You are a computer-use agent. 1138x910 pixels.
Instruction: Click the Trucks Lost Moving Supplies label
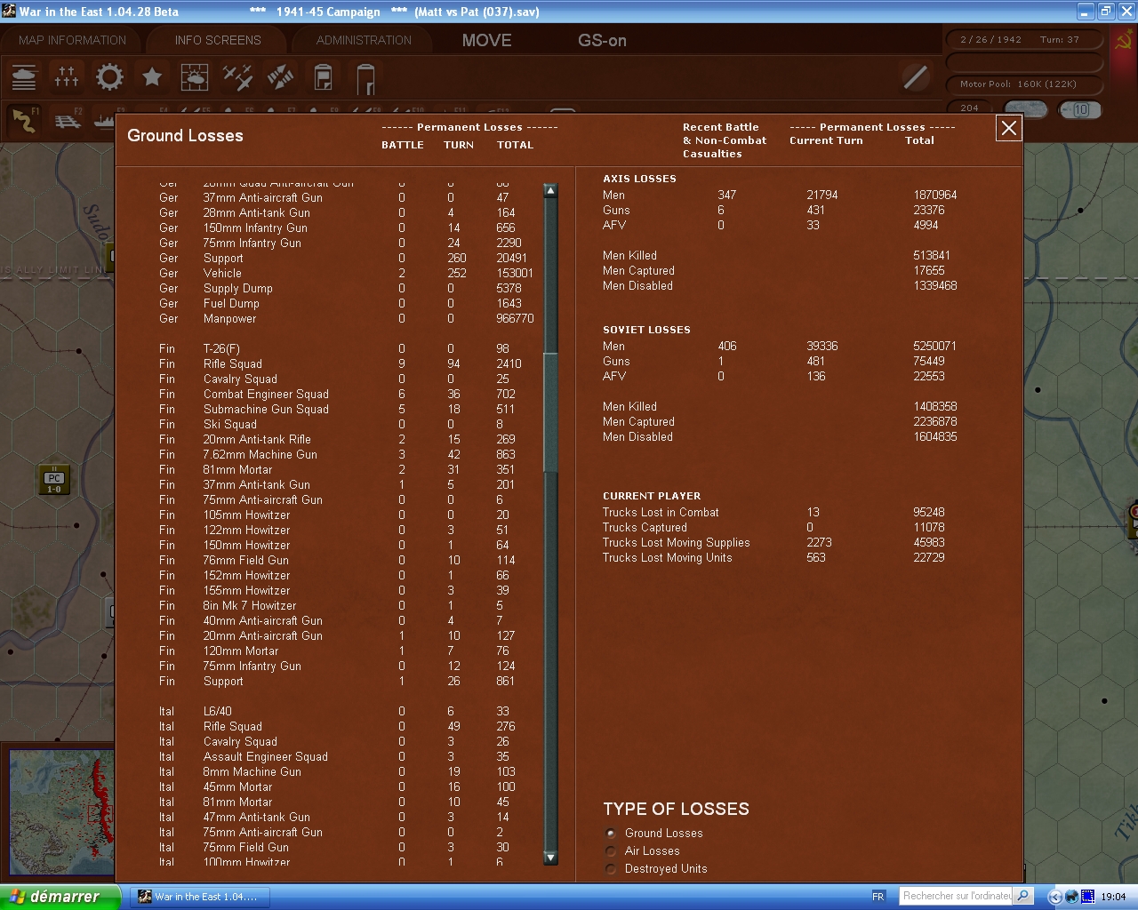(x=676, y=542)
